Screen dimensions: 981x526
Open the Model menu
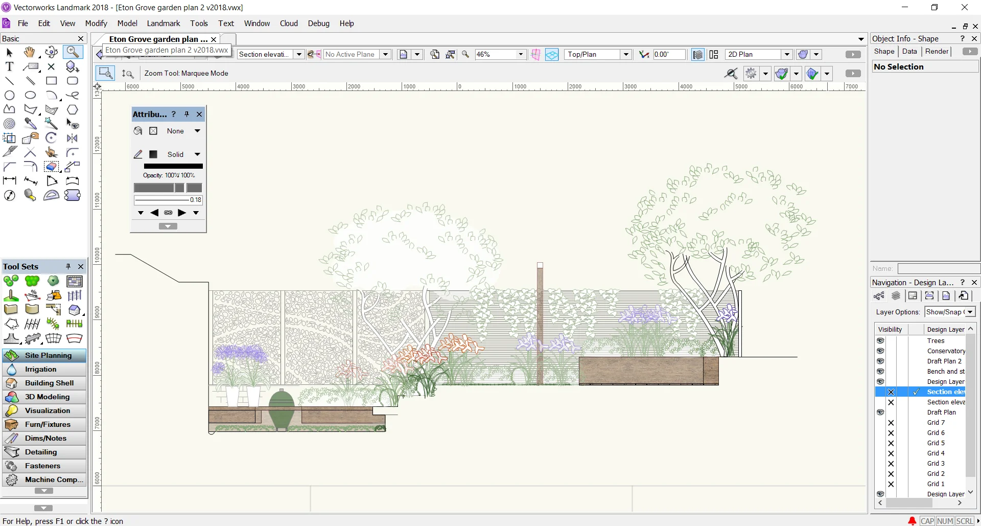coord(127,24)
